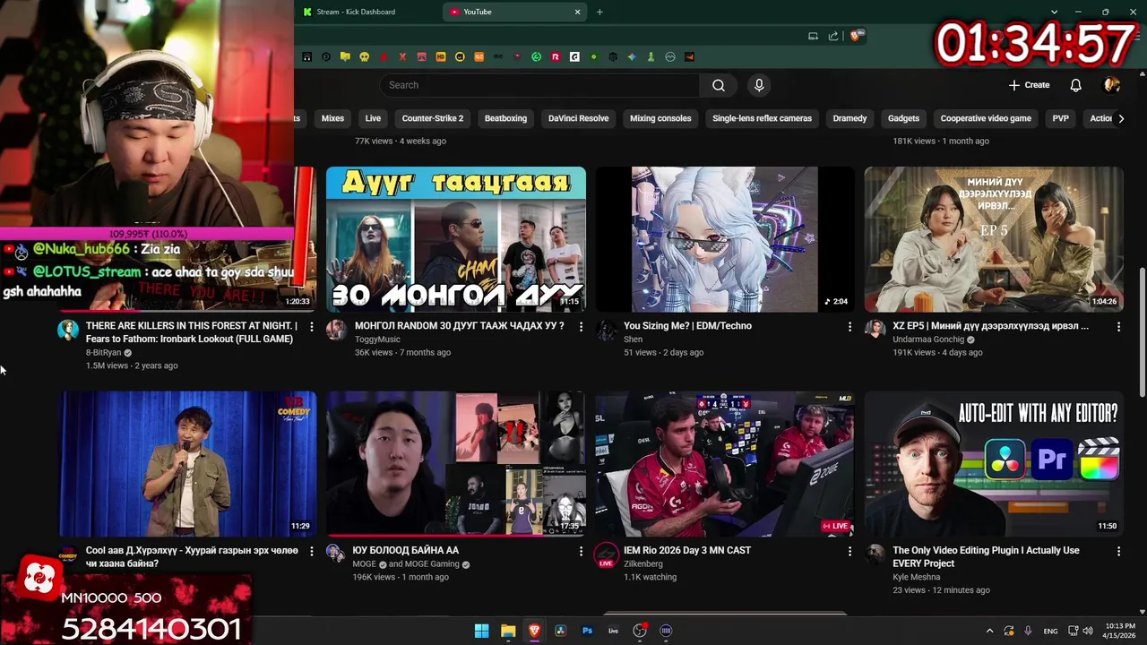Open the chess pawn bookmark icon
This screenshot has width=1147, height=645.
pyautogui.click(x=651, y=56)
